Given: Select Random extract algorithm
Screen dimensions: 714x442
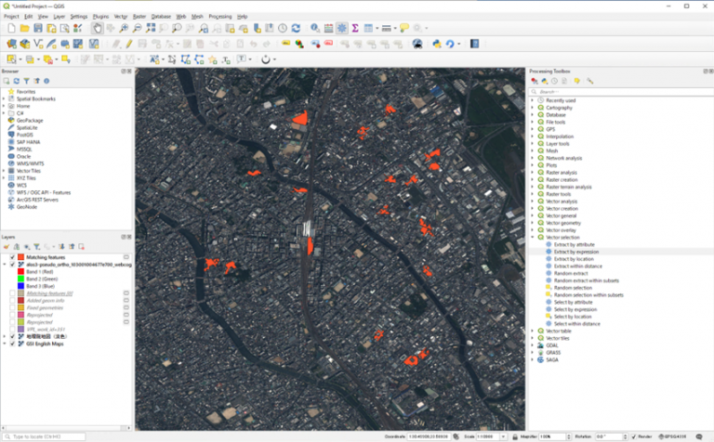Looking at the screenshot, I should pyautogui.click(x=571, y=273).
